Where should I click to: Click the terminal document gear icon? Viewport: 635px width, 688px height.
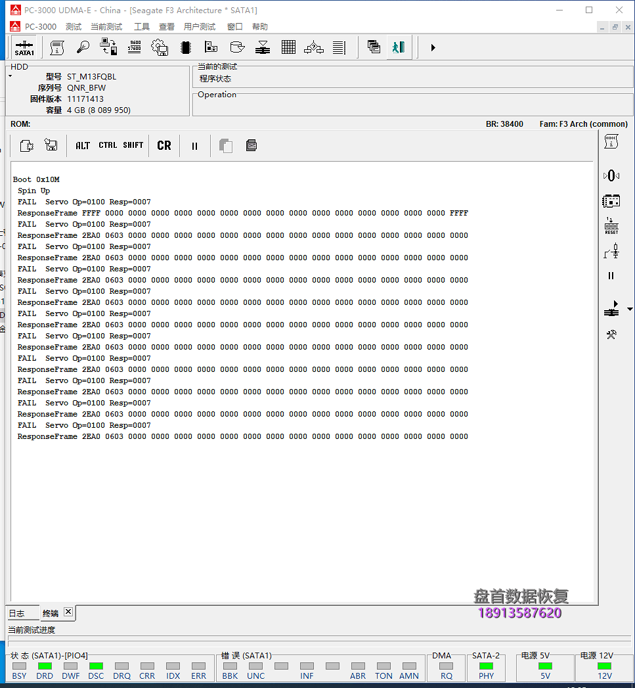coord(27,146)
